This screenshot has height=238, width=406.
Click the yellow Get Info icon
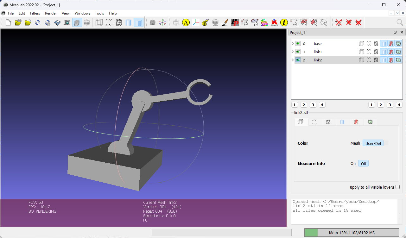pyautogui.click(x=284, y=22)
